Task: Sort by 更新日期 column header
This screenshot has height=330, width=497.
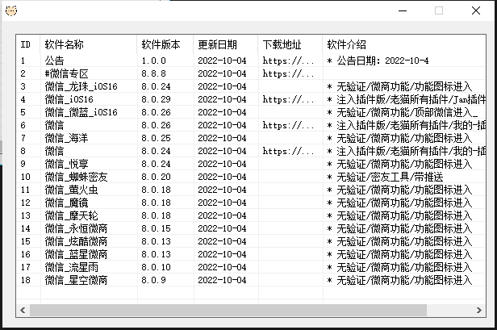Action: [226, 44]
